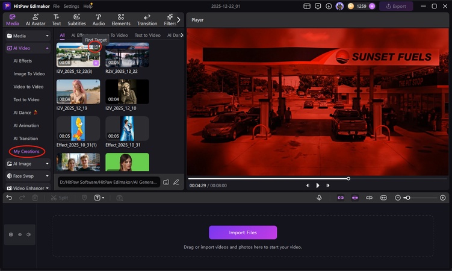The width and height of the screenshot is (452, 271).
Task: Switch to the Transition tab
Action: tap(147, 20)
